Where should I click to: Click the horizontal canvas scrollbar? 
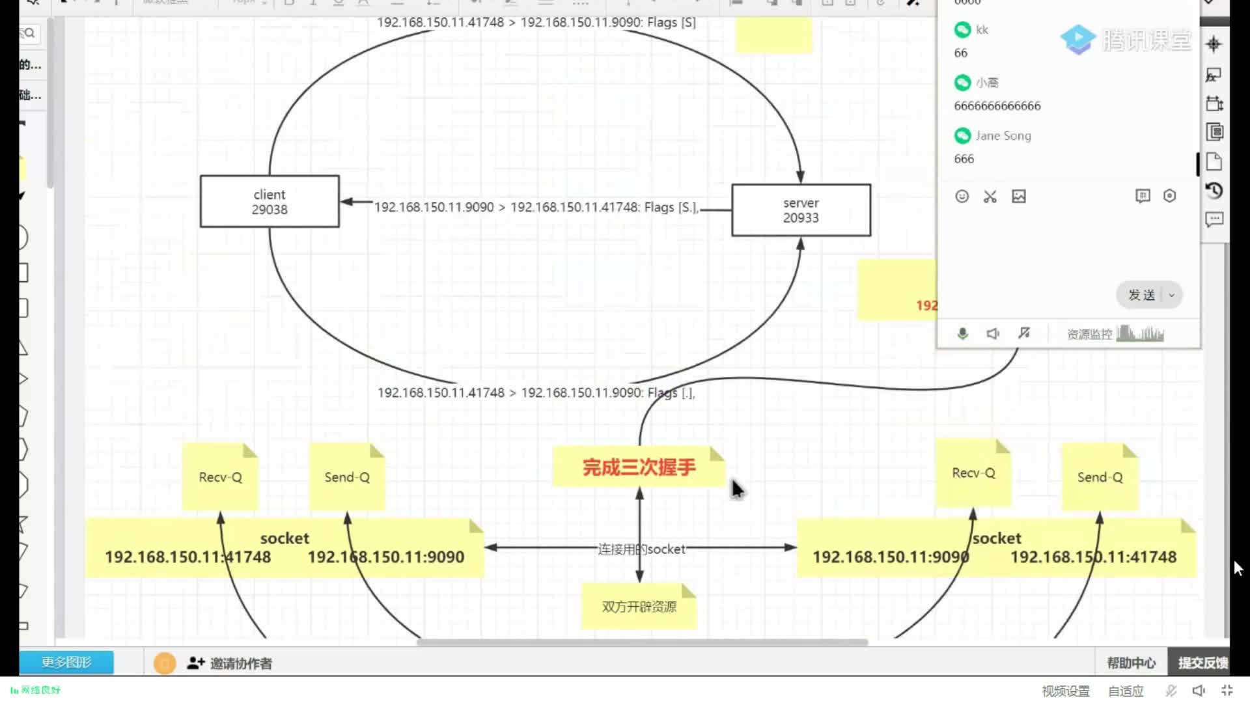pyautogui.click(x=641, y=642)
